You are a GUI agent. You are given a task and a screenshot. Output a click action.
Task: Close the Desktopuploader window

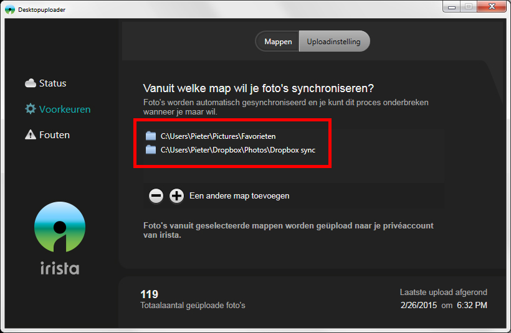[x=492, y=6]
